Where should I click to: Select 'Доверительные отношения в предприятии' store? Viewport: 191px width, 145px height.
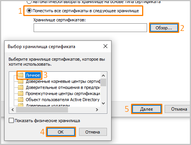pyautogui.click(x=63, y=87)
